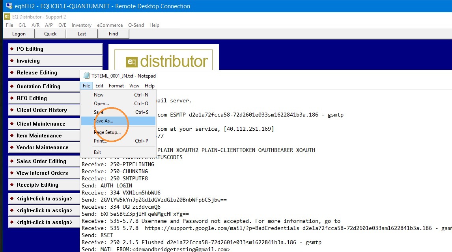Image resolution: width=452 pixels, height=252 pixels.
Task: Click the Find toolbar button
Action: point(113,33)
